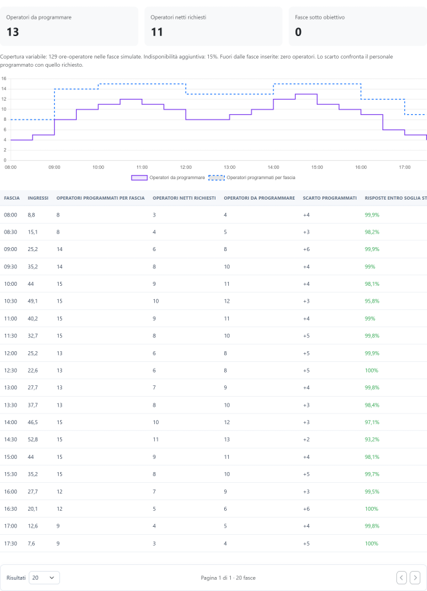This screenshot has height=591, width=427.
Task: Click the 95,8% response rate value
Action: pos(372,301)
